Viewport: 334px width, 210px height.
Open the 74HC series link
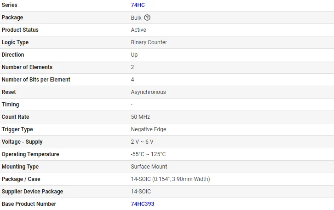(138, 5)
